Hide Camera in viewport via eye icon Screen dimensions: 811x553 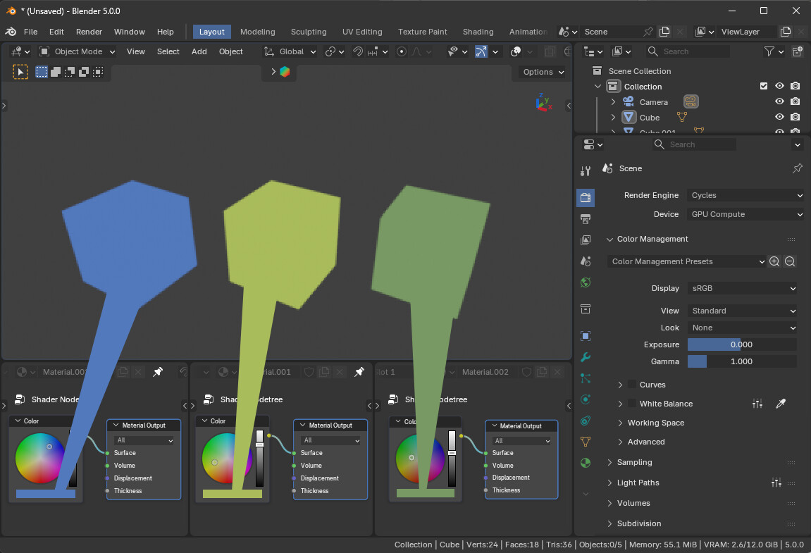(779, 101)
